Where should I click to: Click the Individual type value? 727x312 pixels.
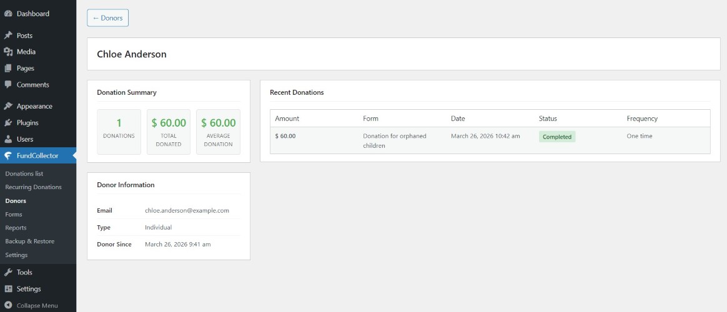(x=158, y=227)
